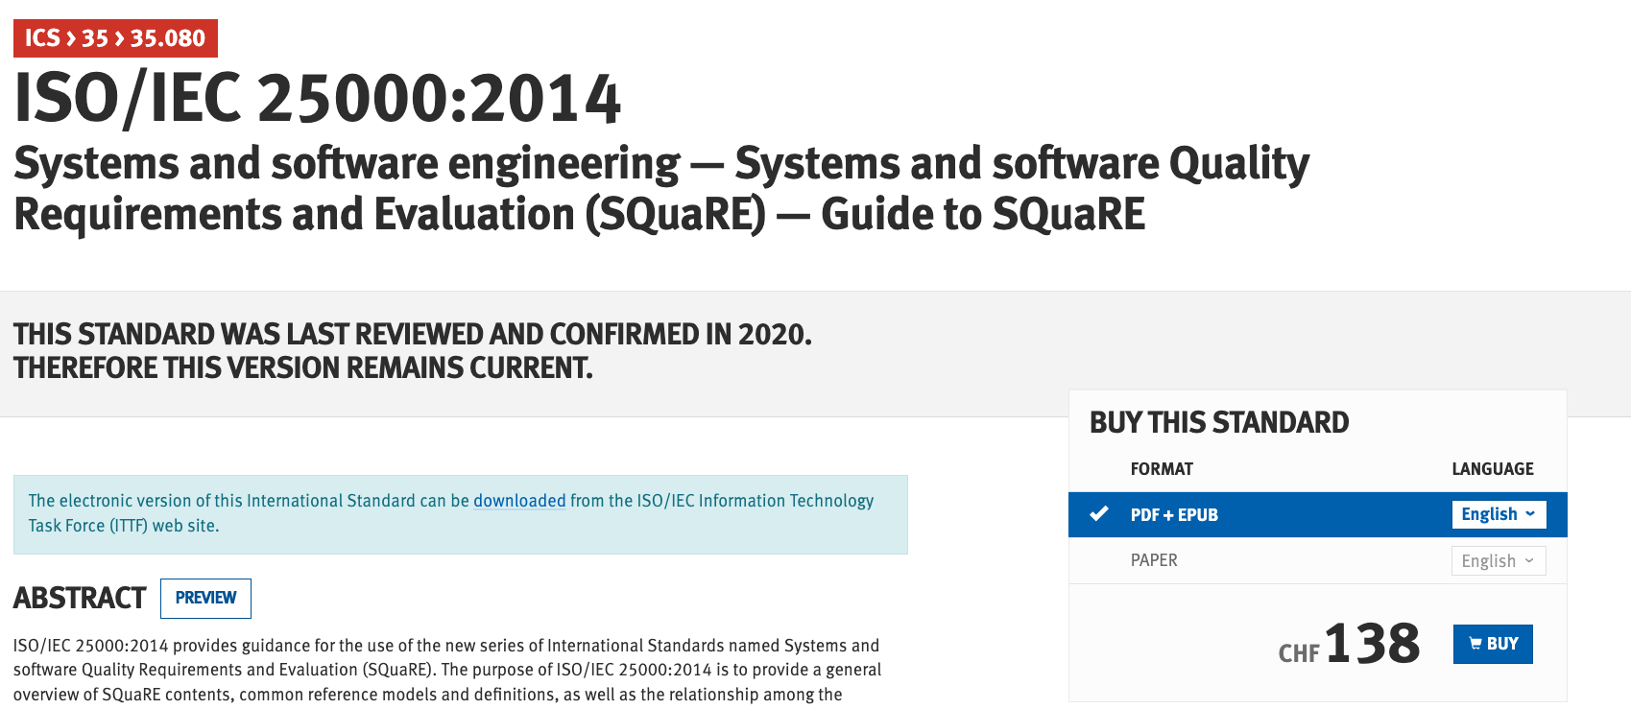This screenshot has width=1631, height=709.
Task: Open the 35 breadcrumb category link
Action: coord(94,38)
